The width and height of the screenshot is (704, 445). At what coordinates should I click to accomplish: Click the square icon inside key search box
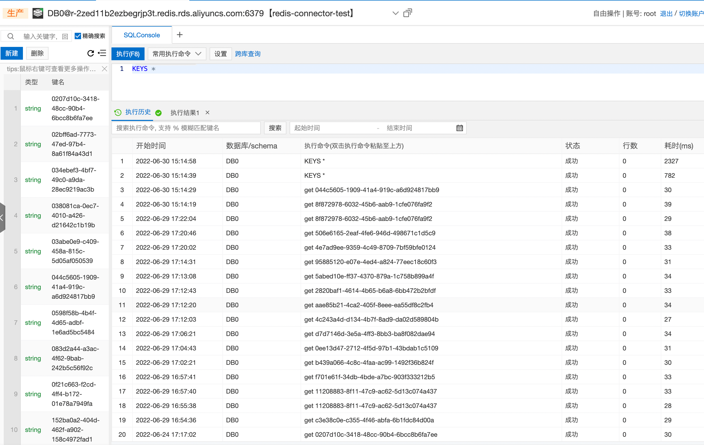[x=65, y=36]
